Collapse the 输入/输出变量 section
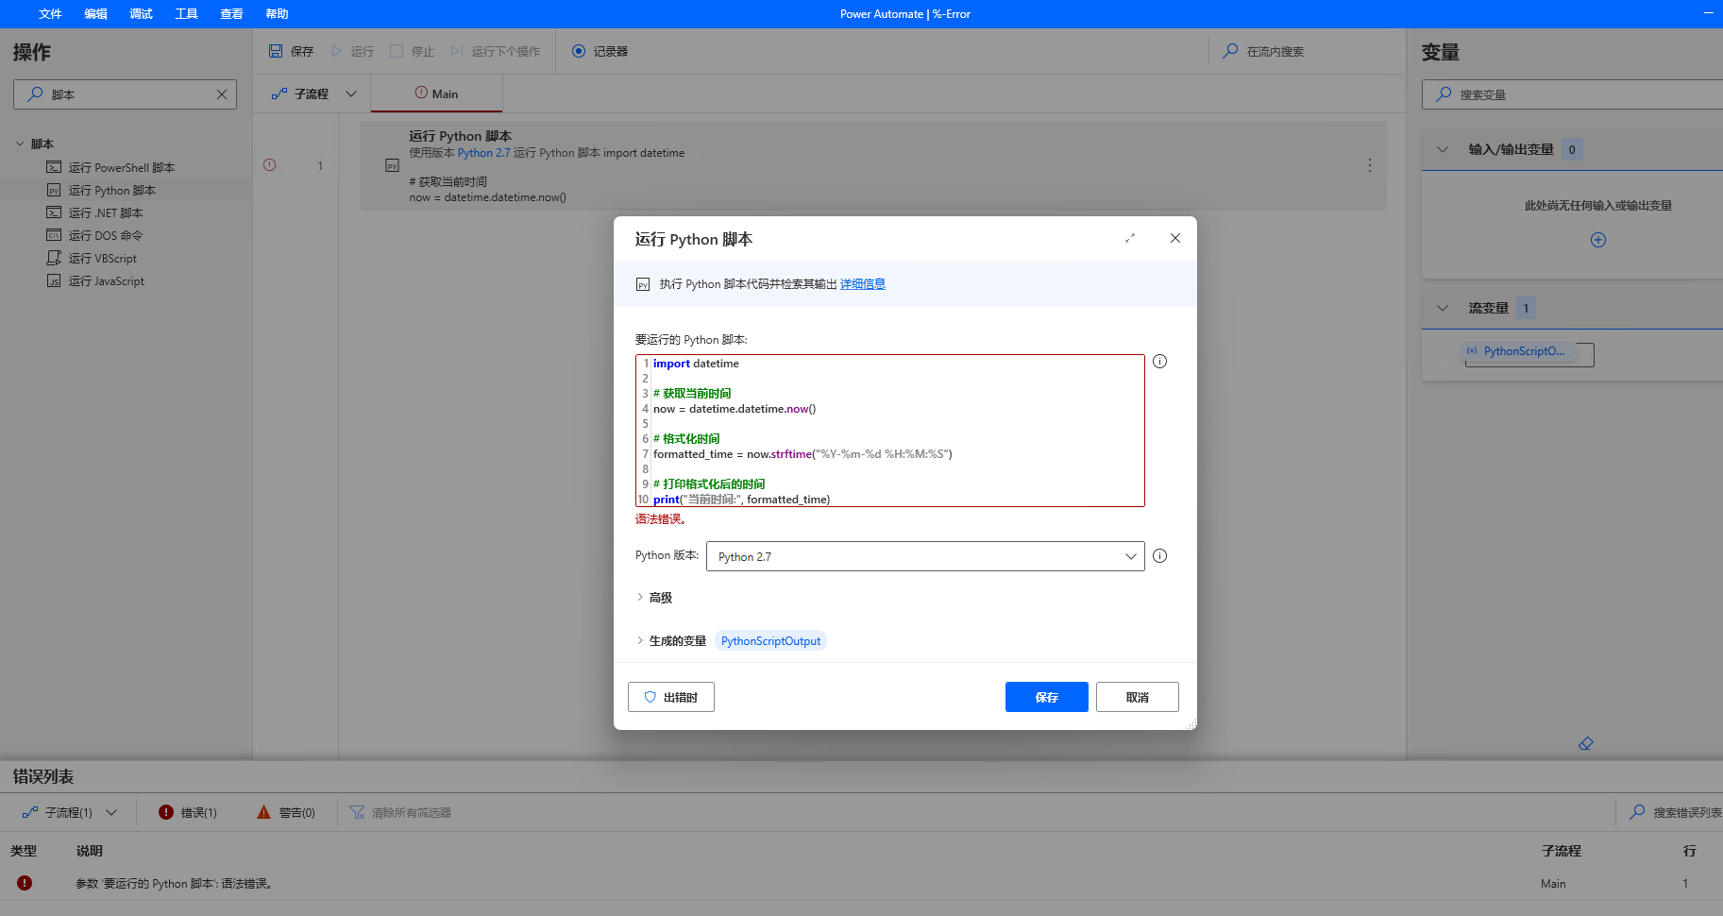 coord(1443,149)
